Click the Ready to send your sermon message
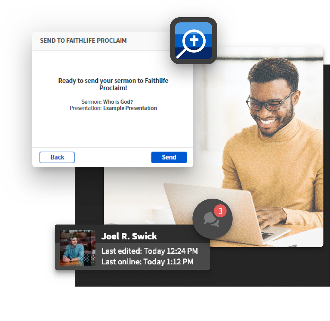 (x=113, y=84)
